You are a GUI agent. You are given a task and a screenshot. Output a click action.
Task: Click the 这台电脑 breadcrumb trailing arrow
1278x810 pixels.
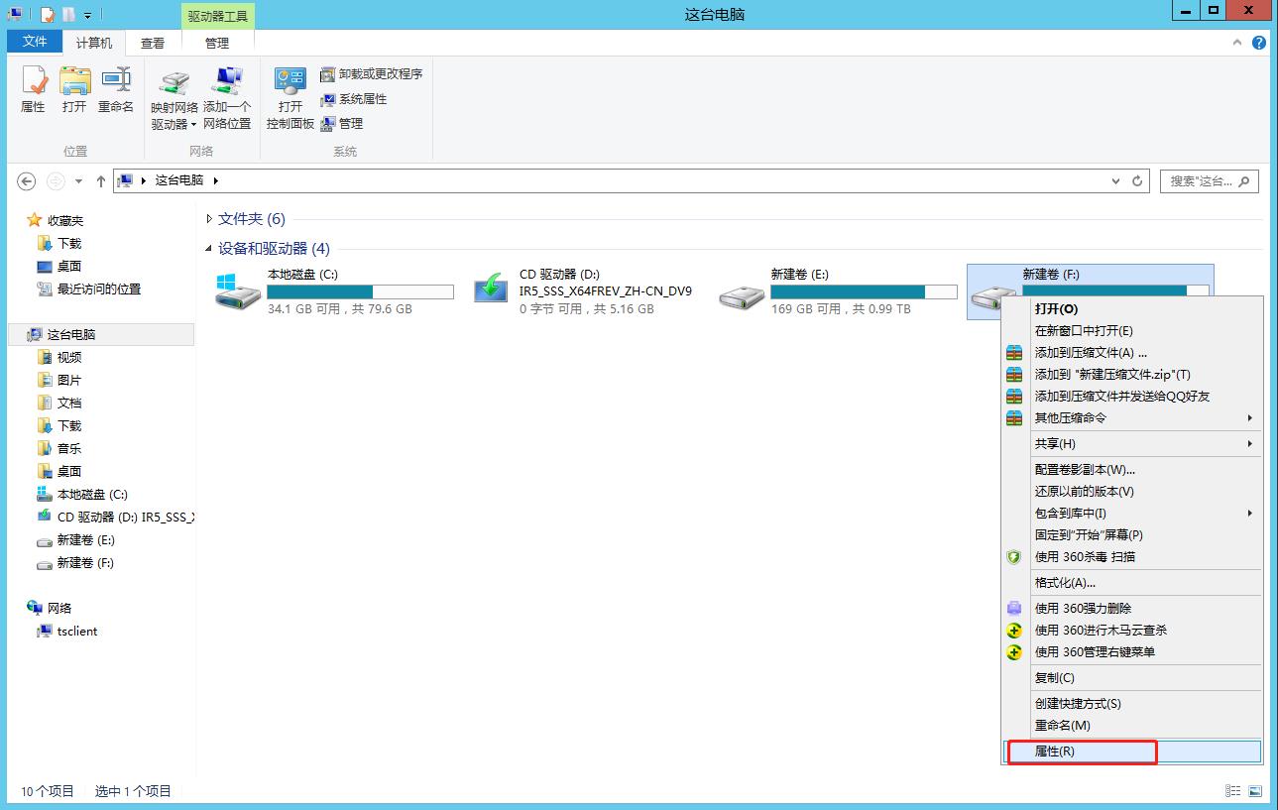pos(215,180)
